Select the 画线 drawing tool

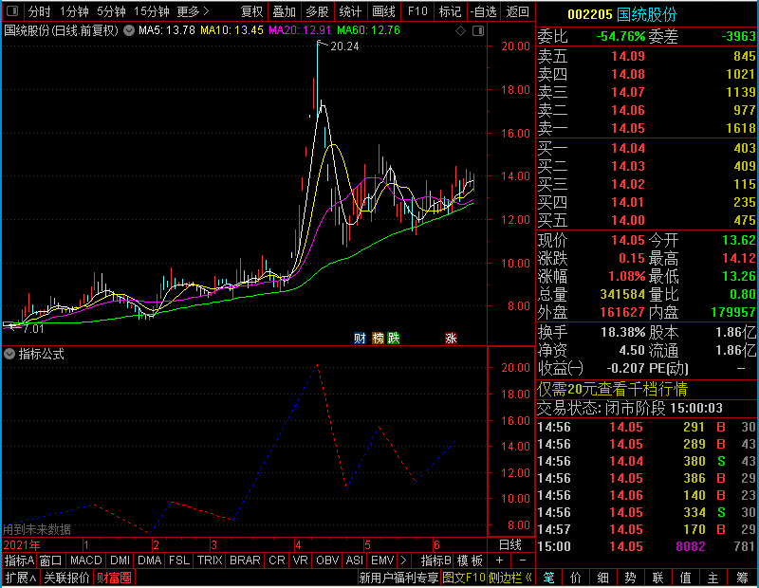click(x=383, y=11)
